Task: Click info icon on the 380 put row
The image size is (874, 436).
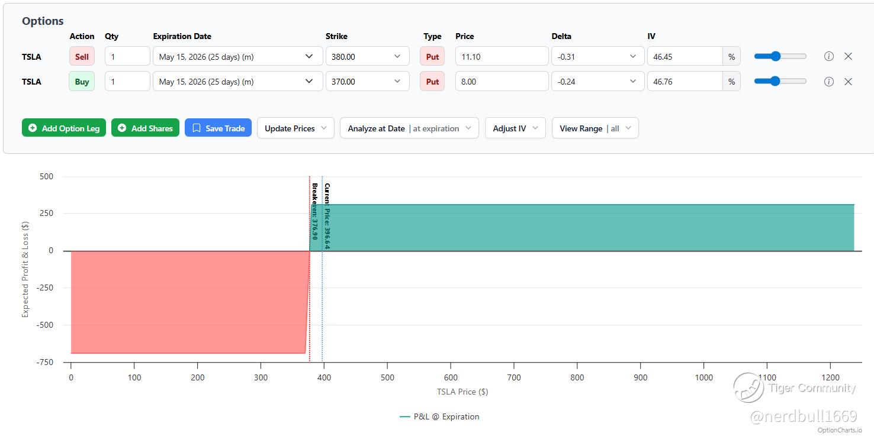Action: (x=829, y=56)
